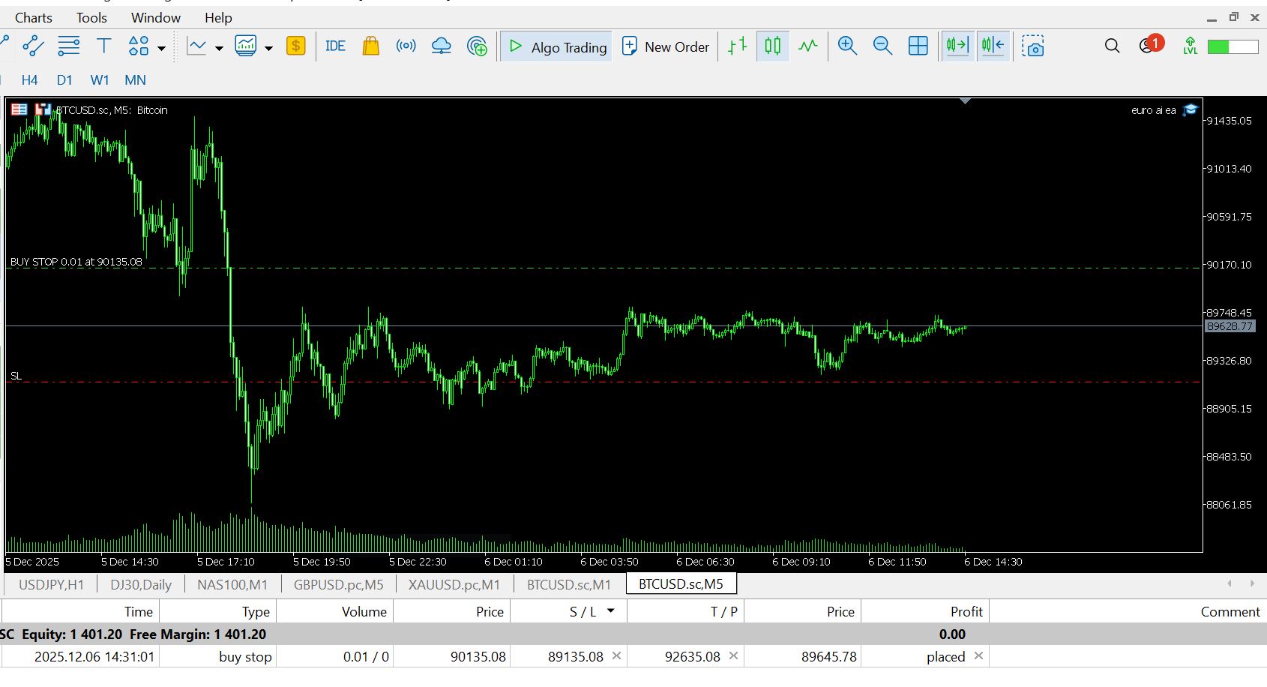Screen dimensions: 1267x687
Task: Expand the shapes objects dropdown arrow
Action: point(161,49)
